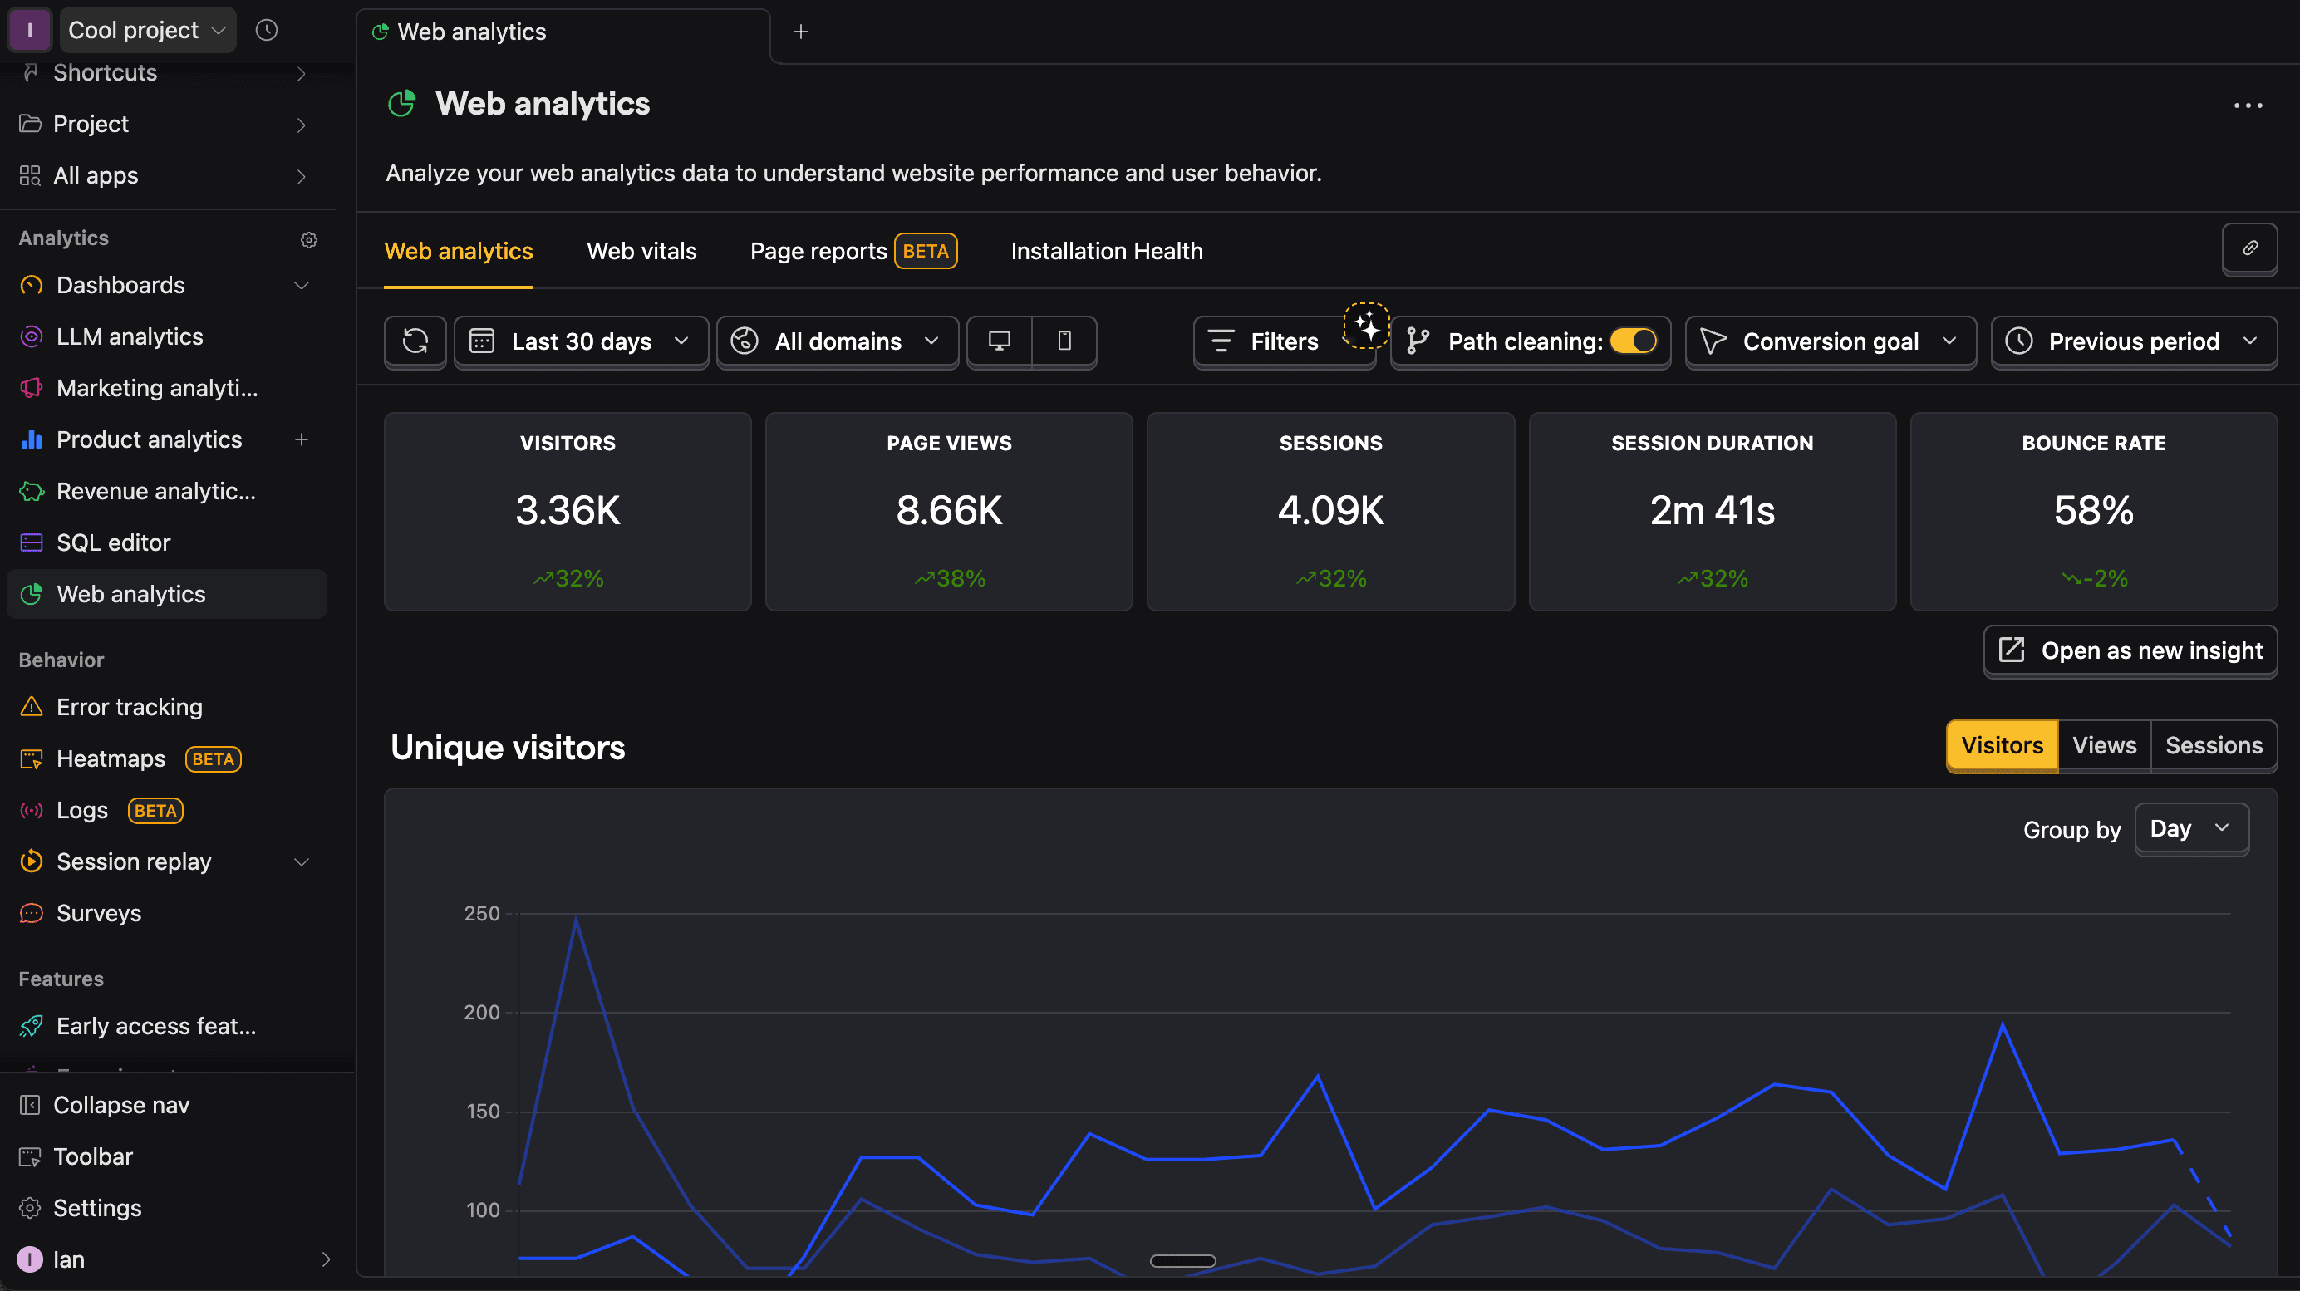Expand the Conversion goal dropdown
Viewport: 2300px width, 1291px height.
(1830, 341)
